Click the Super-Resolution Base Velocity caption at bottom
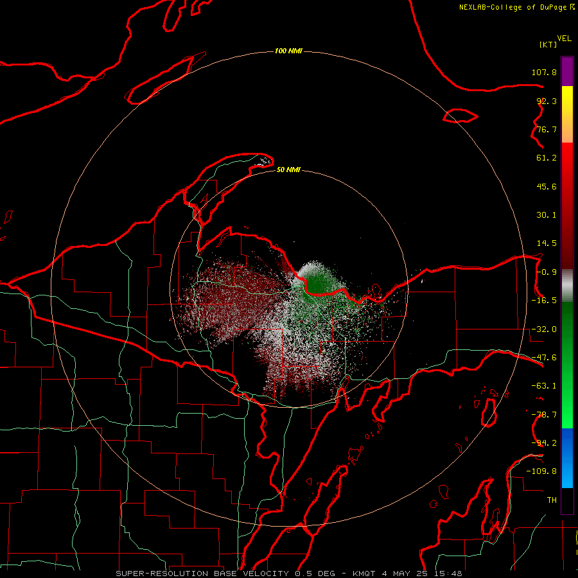The width and height of the screenshot is (578, 578). click(288, 574)
